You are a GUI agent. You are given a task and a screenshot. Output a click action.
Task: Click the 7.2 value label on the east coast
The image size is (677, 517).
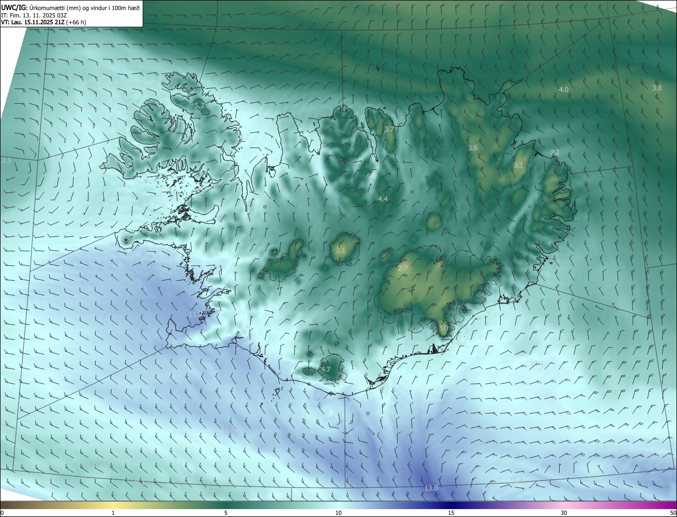(x=555, y=152)
